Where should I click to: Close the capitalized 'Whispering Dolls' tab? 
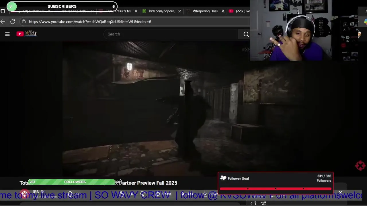tap(223, 11)
